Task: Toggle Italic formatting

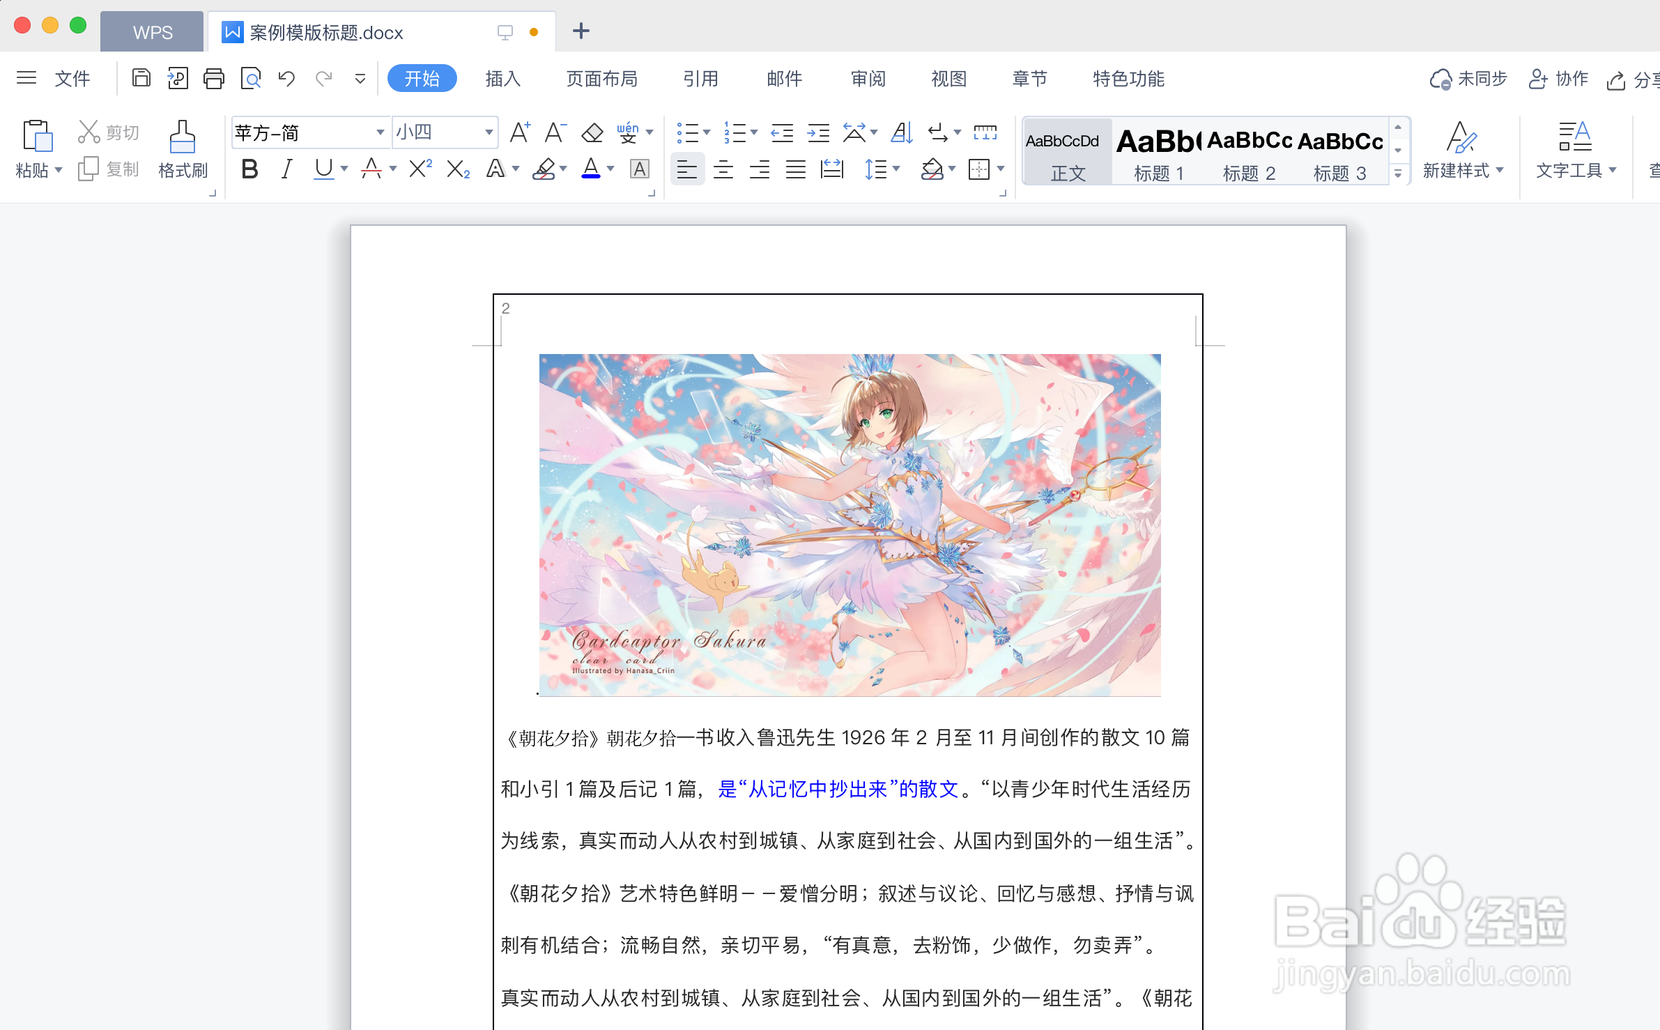Action: 286,169
